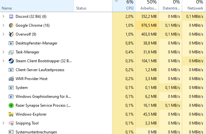The width and height of the screenshot is (206, 134).
Task: Select the Task-Manager process name
Action: click(27, 52)
